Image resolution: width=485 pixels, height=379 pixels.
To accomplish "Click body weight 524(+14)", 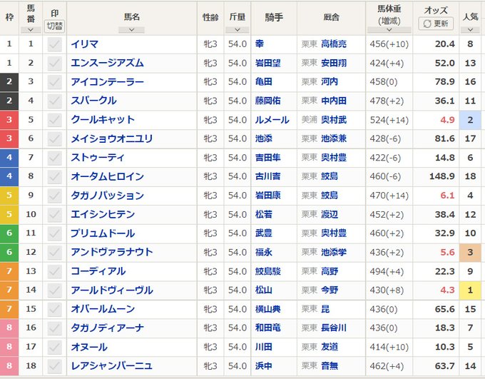I will tap(389, 120).
